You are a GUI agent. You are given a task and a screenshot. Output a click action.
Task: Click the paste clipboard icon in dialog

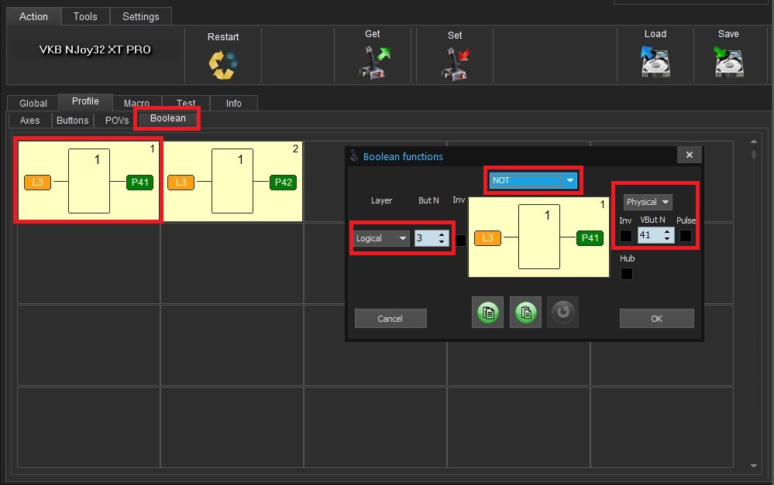click(x=526, y=313)
